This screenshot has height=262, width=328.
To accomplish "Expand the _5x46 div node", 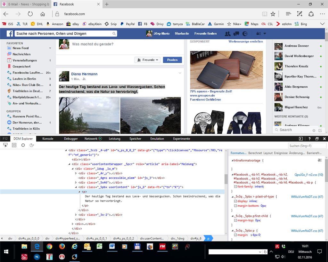I will [x=76, y=182].
